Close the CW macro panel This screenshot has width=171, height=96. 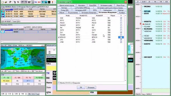[x=44, y=75]
